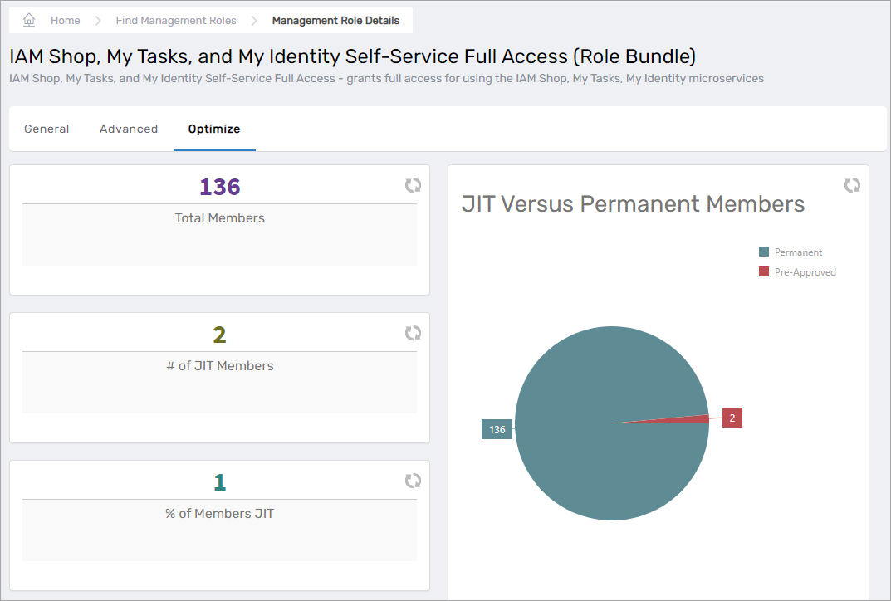Open the Advanced tab
The width and height of the screenshot is (891, 601).
click(129, 129)
